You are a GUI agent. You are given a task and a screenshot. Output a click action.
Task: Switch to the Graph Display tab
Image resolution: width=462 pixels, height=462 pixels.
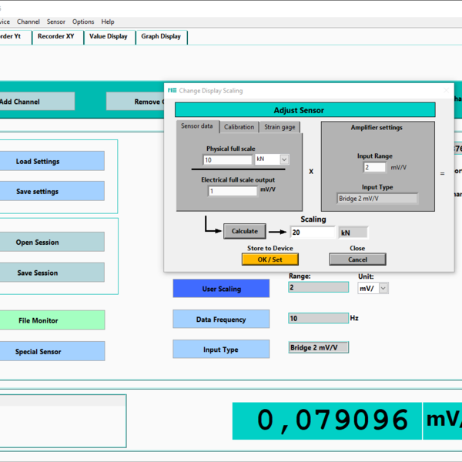[x=161, y=36]
